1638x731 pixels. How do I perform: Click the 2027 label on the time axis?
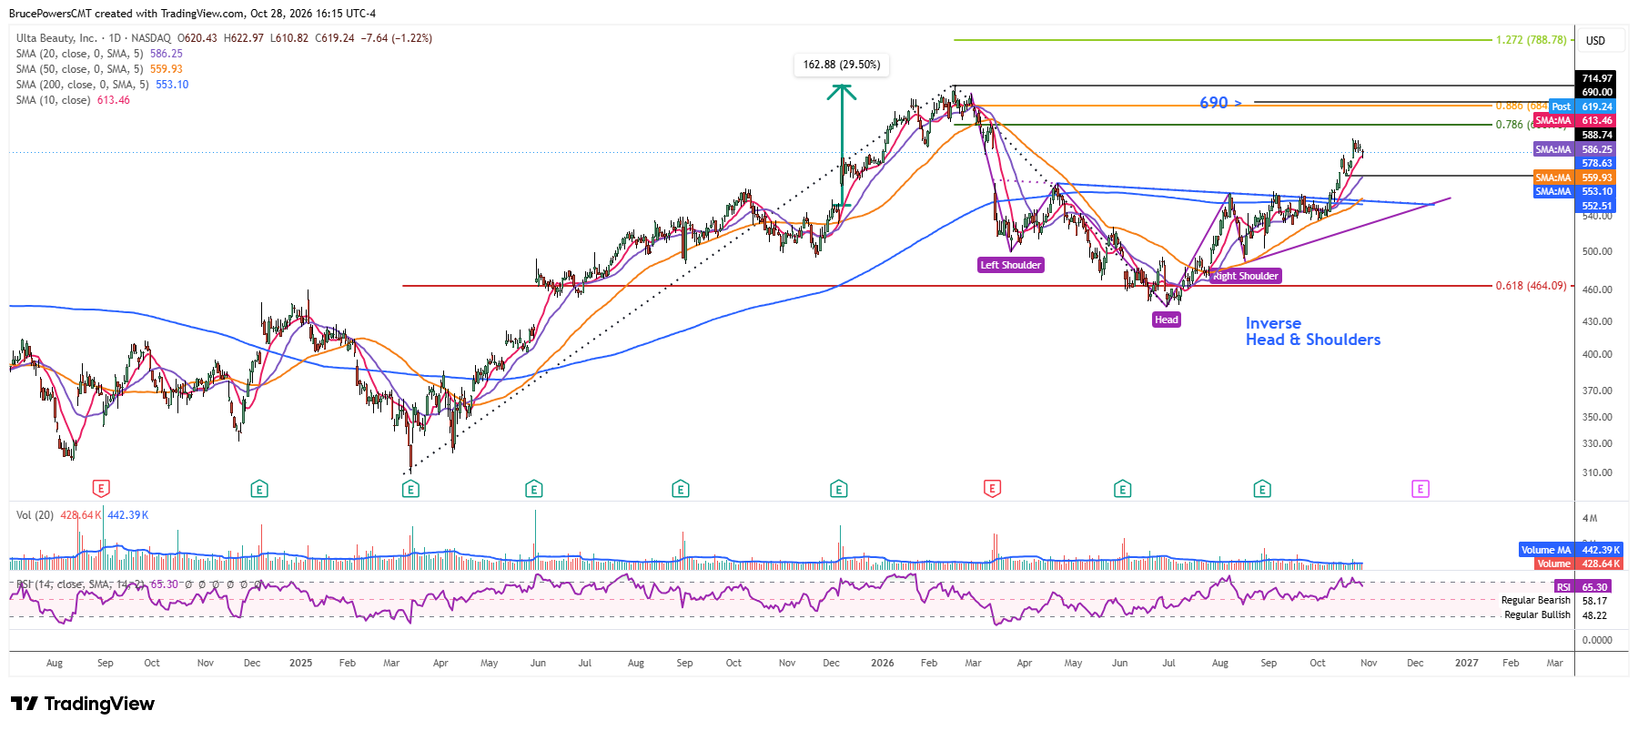tap(1467, 663)
